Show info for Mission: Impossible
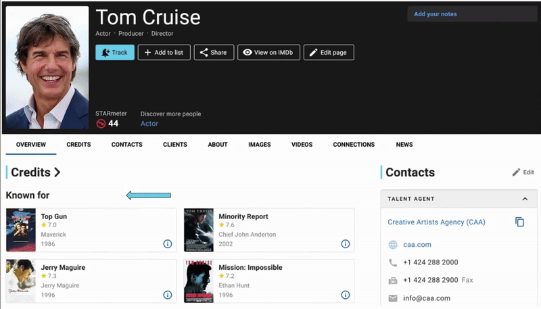Screen dimensions: 541x309 tap(346, 295)
